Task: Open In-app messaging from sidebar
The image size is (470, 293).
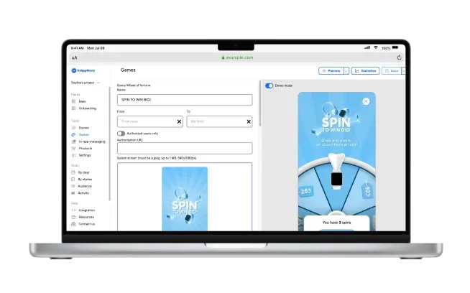Action: click(x=91, y=141)
